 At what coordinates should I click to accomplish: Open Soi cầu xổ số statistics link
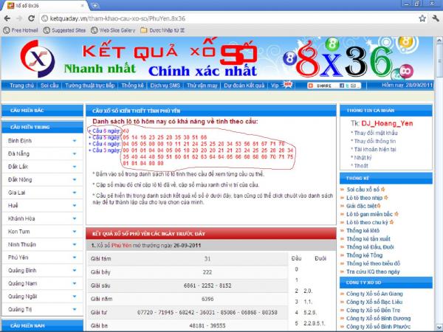tap(363, 190)
